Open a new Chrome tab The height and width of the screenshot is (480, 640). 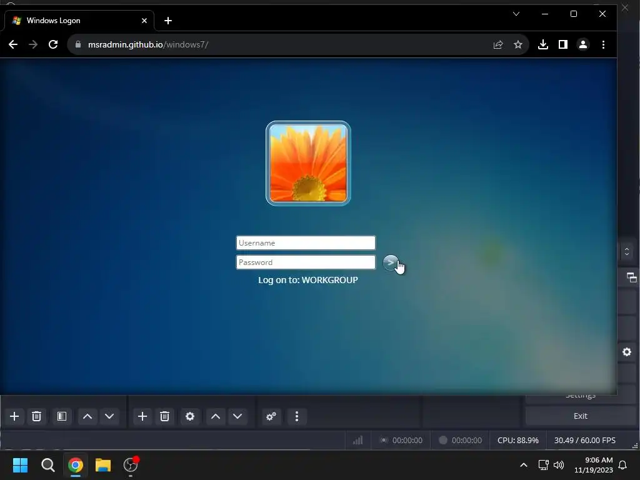tap(168, 21)
